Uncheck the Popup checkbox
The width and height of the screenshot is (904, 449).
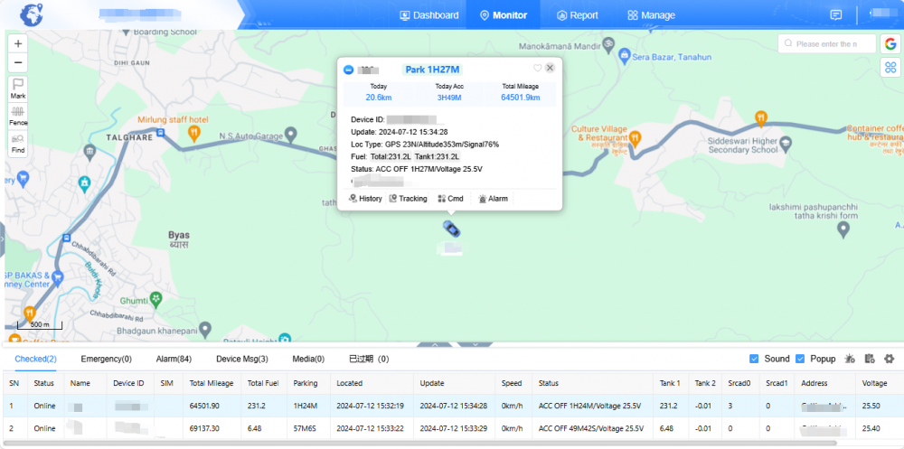(801, 359)
